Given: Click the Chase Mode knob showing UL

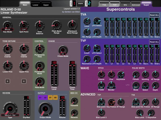Looking at the screenshot, I should pyautogui.click(x=63, y=50).
